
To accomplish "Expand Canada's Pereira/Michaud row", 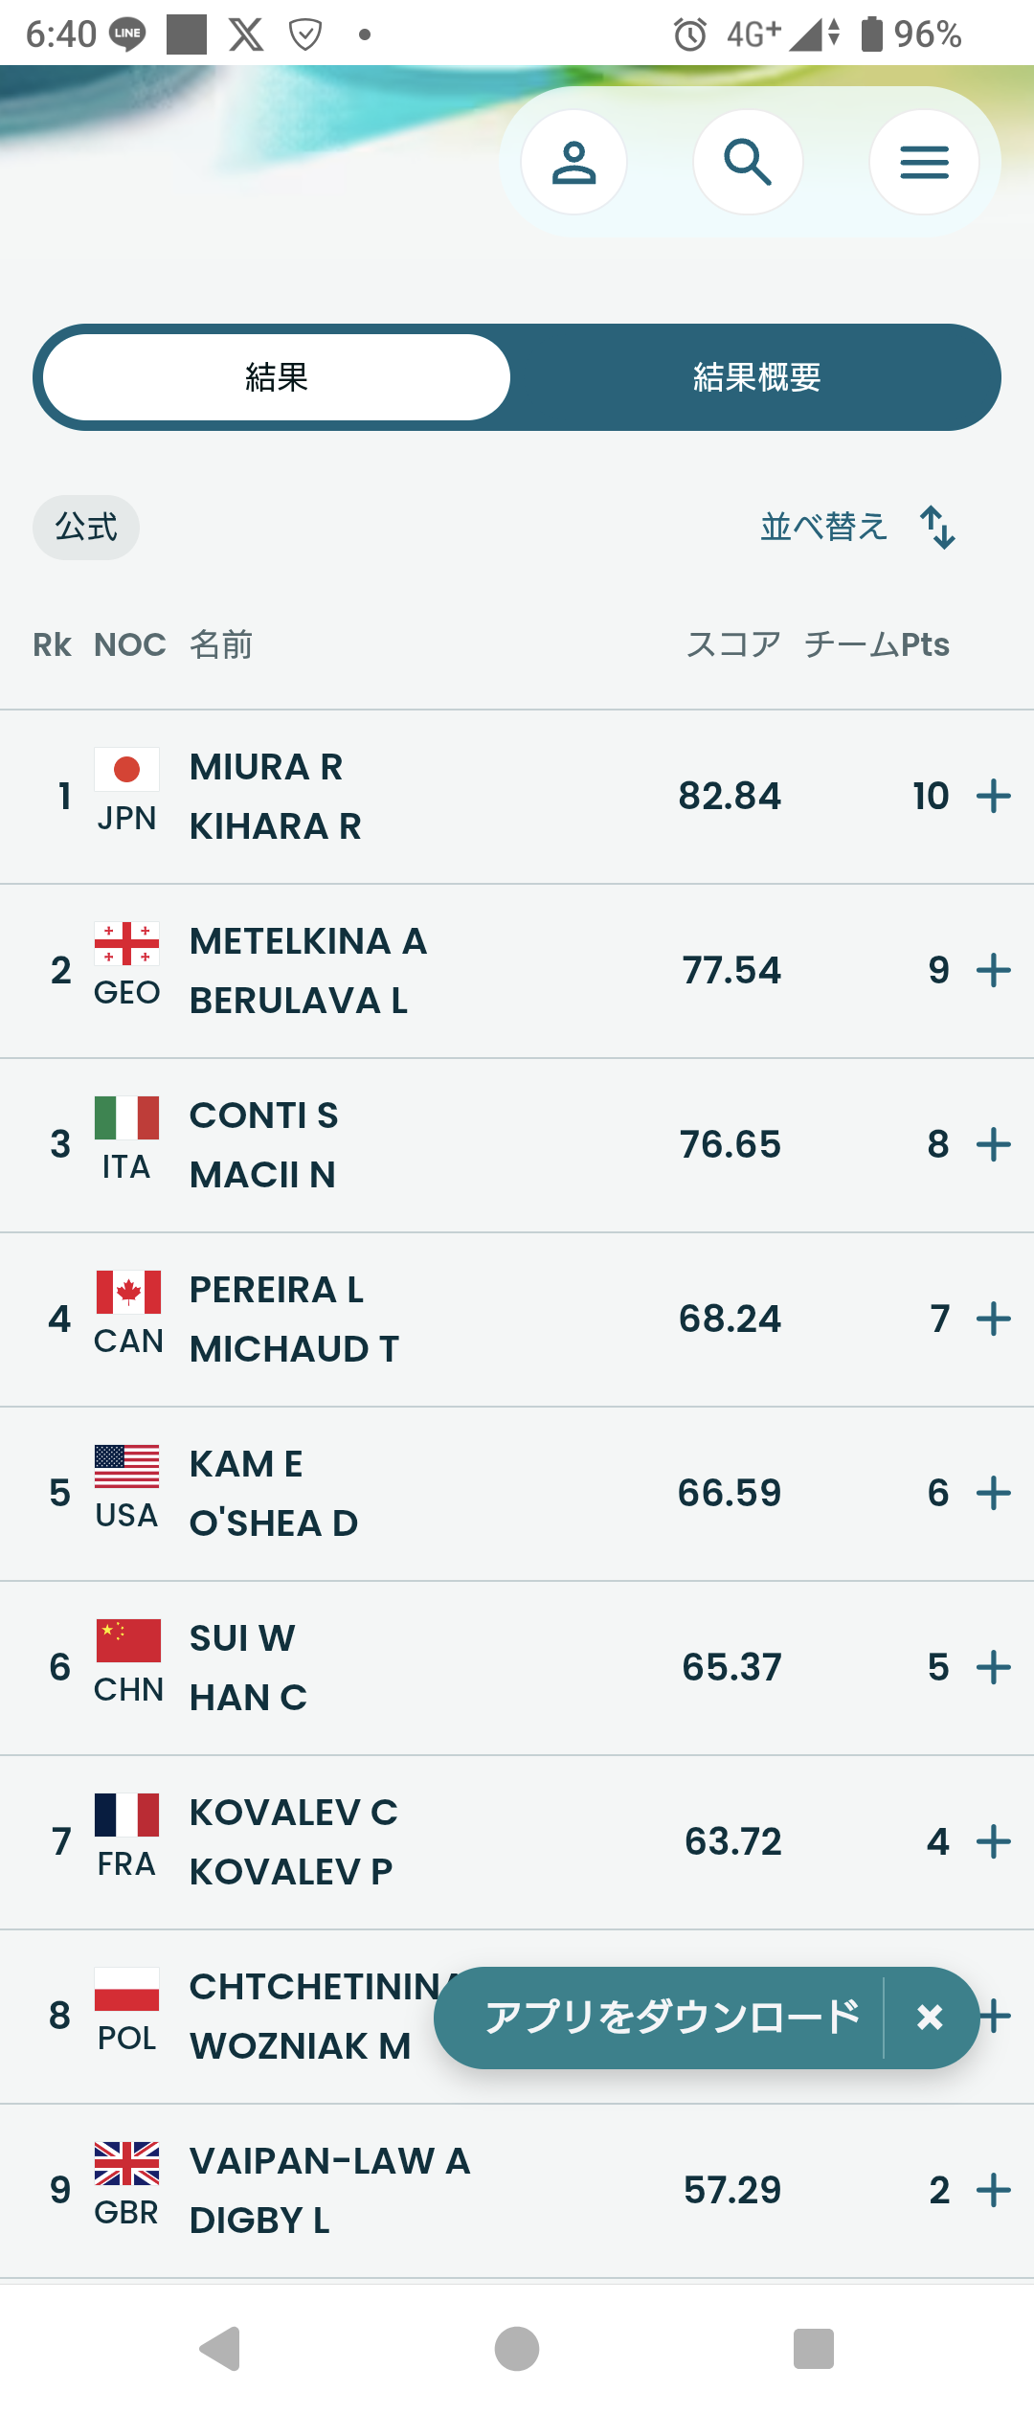I will click(x=994, y=1319).
